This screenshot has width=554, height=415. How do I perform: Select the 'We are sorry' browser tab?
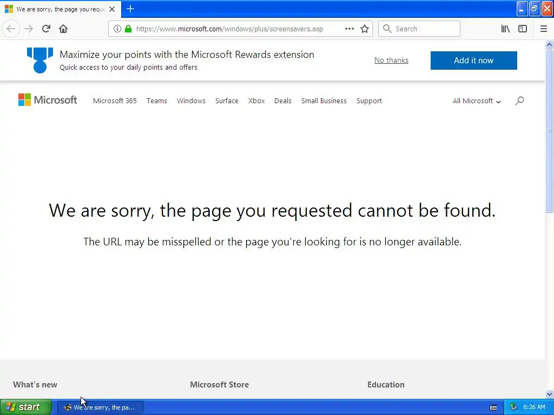pos(61,9)
